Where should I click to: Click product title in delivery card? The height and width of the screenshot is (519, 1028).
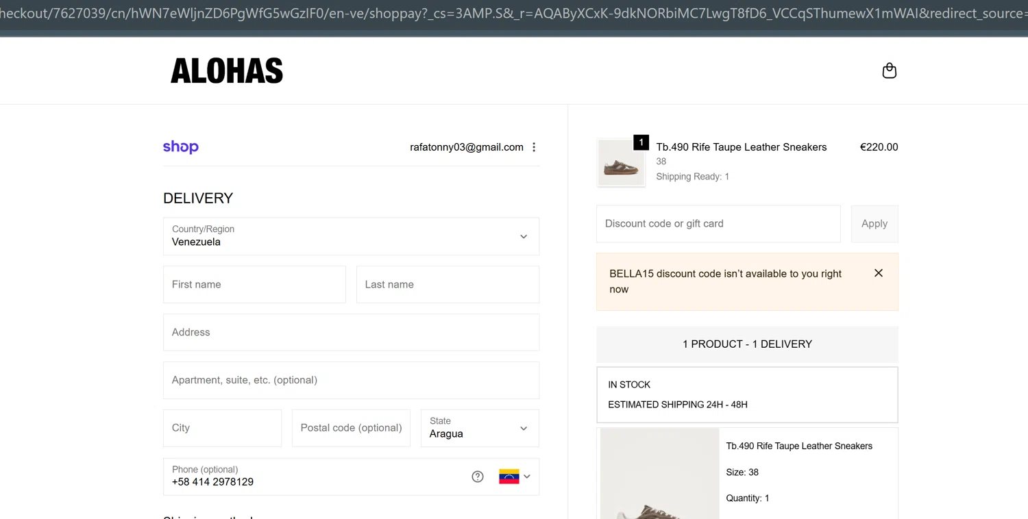[799, 446]
